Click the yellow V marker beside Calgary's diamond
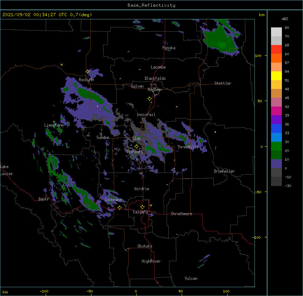The width and height of the screenshot is (303, 296). coord(151,205)
